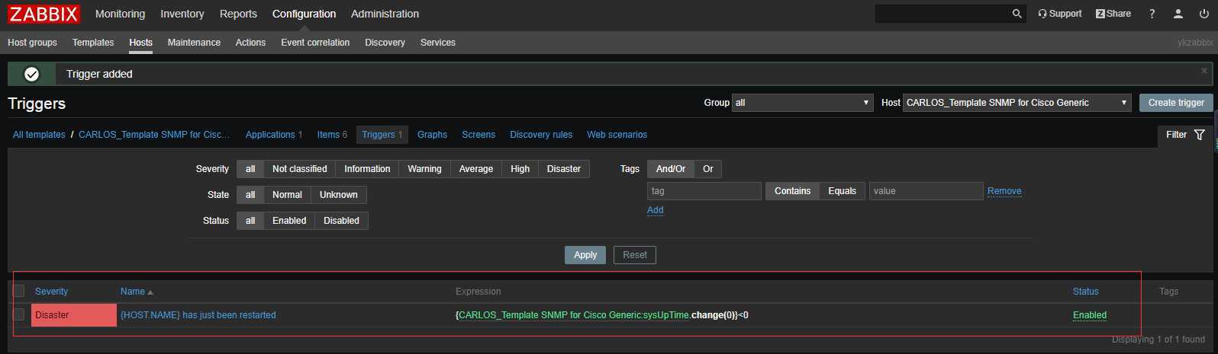Image resolution: width=1218 pixels, height=354 pixels.
Task: Toggle the Filter funnel tab
Action: (x=1185, y=135)
